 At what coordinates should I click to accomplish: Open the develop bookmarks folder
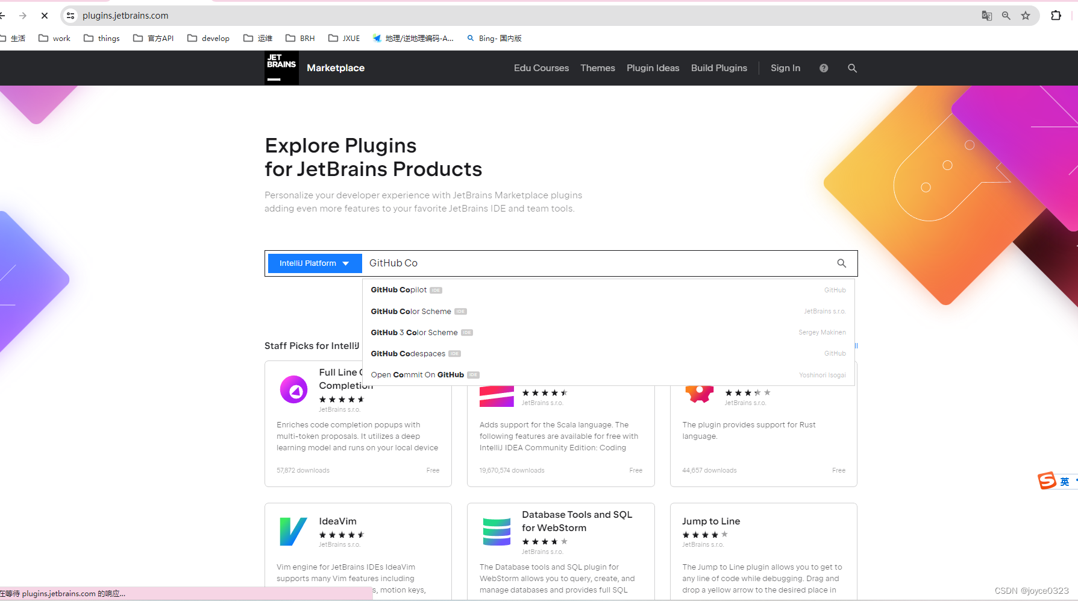(208, 38)
